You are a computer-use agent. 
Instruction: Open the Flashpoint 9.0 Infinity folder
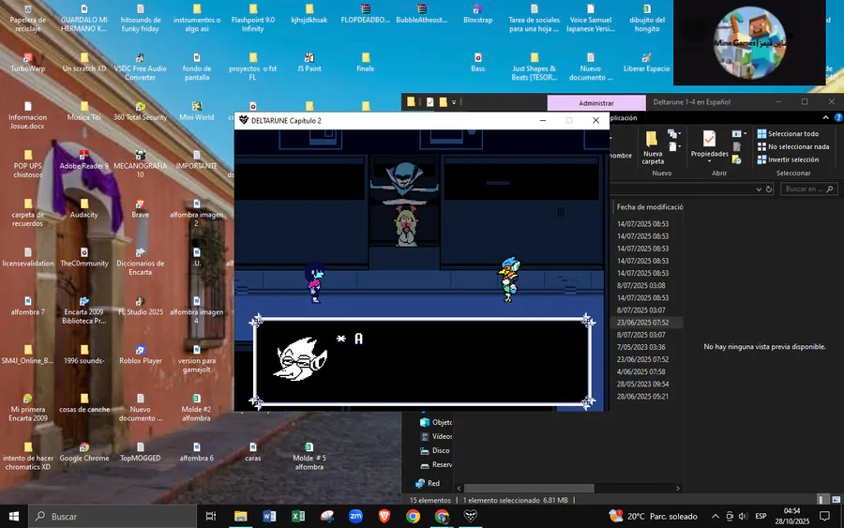(252, 19)
